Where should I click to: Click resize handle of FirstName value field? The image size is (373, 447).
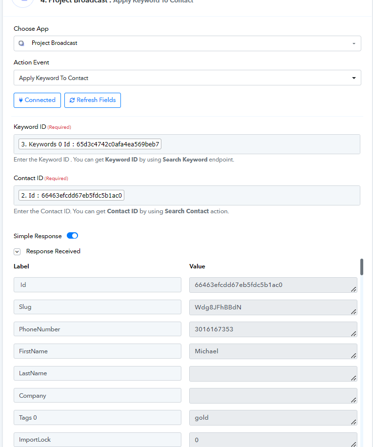[353, 356]
